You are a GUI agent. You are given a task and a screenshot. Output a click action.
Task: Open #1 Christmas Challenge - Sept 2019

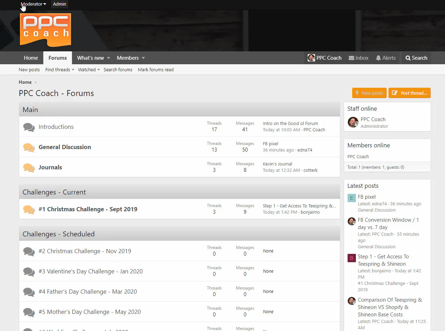click(88, 209)
